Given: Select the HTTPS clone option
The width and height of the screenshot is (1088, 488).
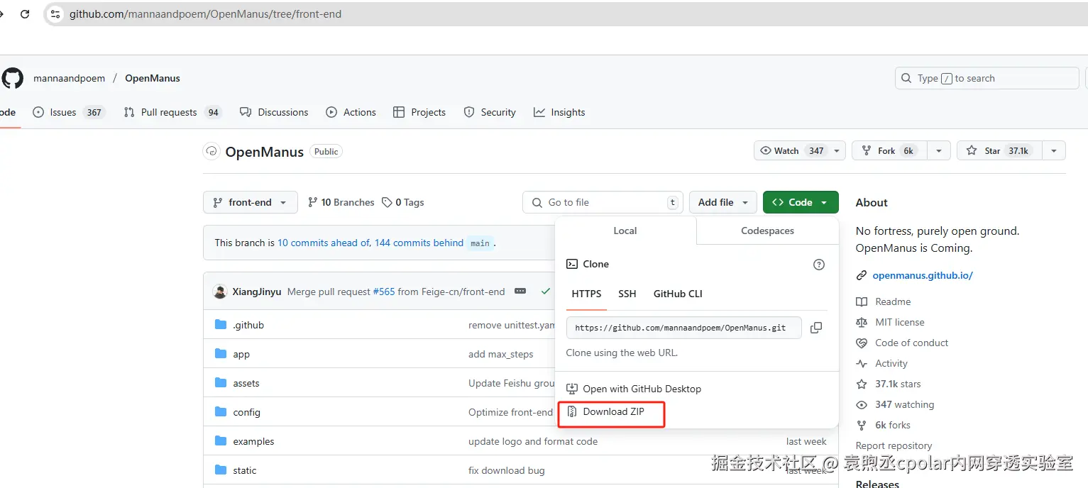Looking at the screenshot, I should (586, 294).
